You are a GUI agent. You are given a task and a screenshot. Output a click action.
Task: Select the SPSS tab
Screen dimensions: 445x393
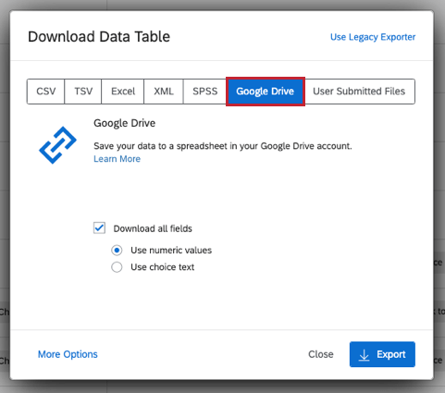pos(204,92)
